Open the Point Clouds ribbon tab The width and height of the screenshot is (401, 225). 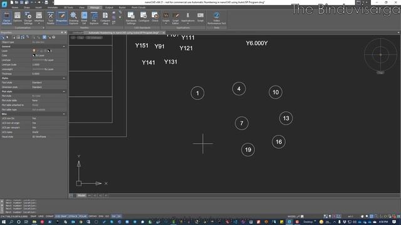pos(138,7)
